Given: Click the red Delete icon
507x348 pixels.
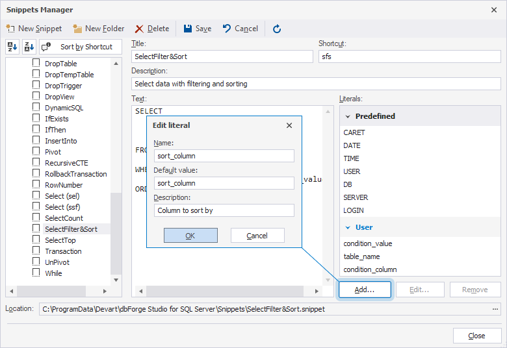Looking at the screenshot, I should point(139,29).
